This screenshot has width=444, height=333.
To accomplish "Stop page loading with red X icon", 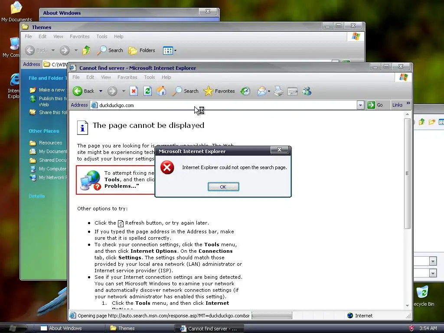I will 134,91.
